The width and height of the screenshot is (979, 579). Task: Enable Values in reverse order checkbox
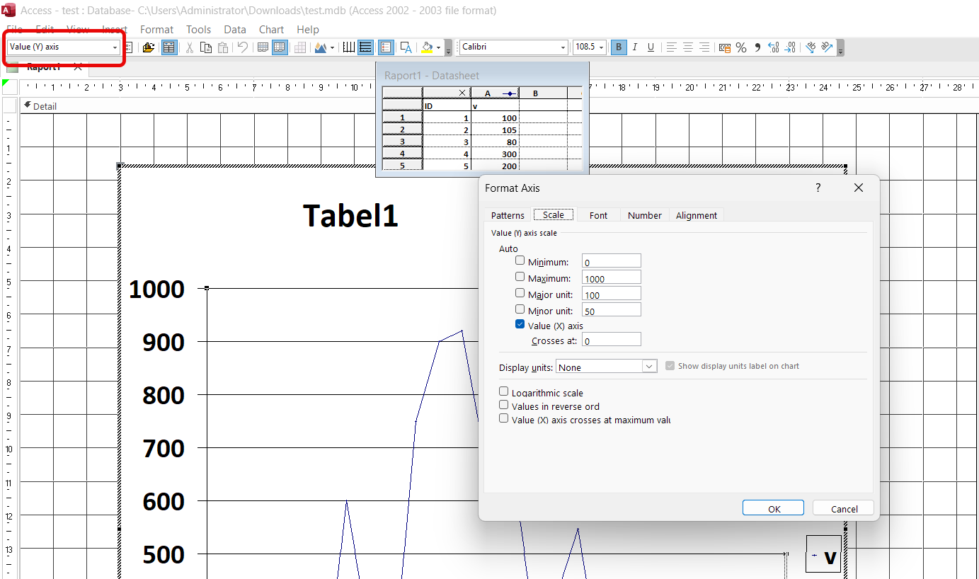tap(504, 405)
